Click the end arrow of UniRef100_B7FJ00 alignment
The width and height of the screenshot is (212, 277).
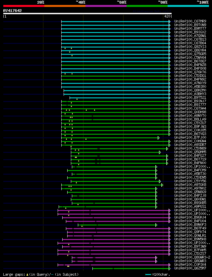tap(159, 138)
